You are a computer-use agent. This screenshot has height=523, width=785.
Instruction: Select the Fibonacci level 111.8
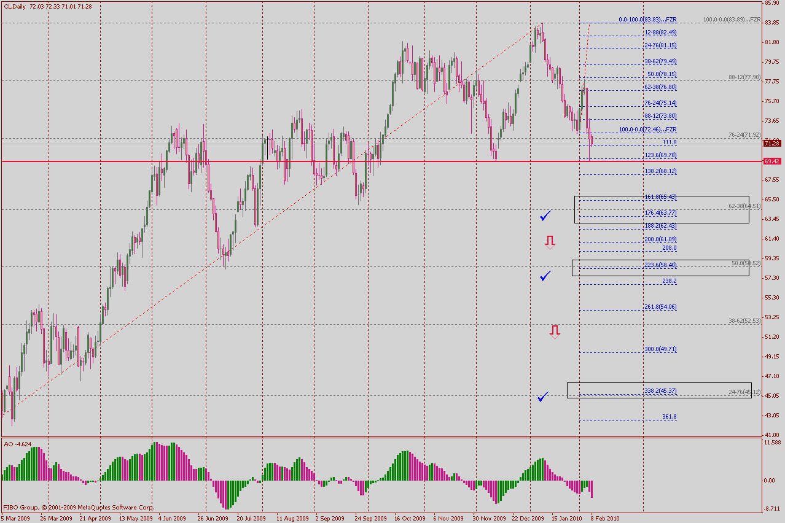pos(670,142)
